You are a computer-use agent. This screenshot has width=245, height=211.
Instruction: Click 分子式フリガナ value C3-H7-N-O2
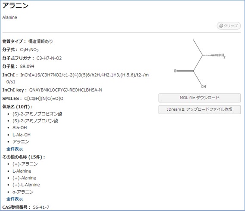pos(49,58)
